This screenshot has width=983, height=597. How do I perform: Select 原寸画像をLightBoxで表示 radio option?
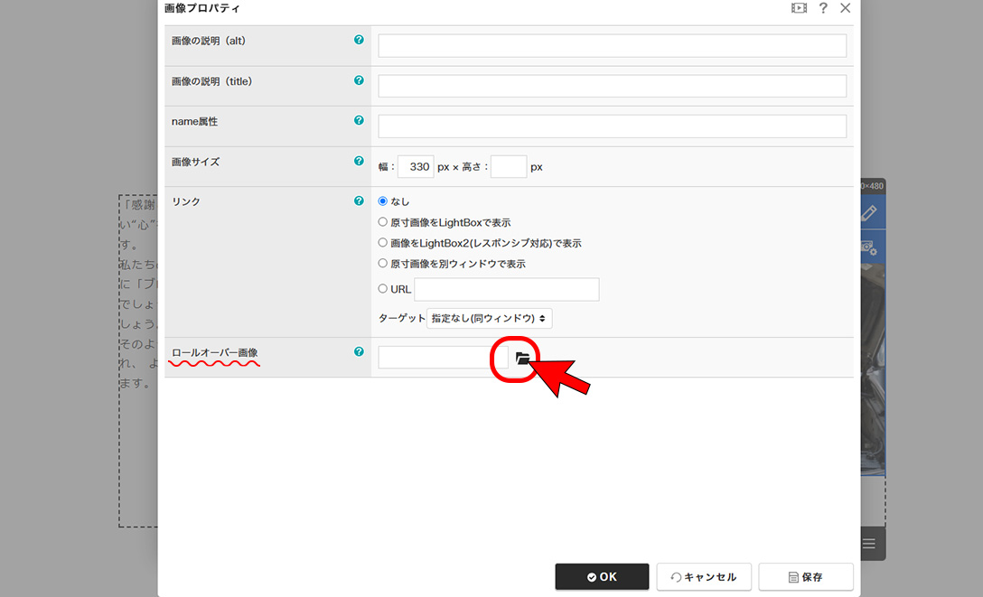pos(383,222)
